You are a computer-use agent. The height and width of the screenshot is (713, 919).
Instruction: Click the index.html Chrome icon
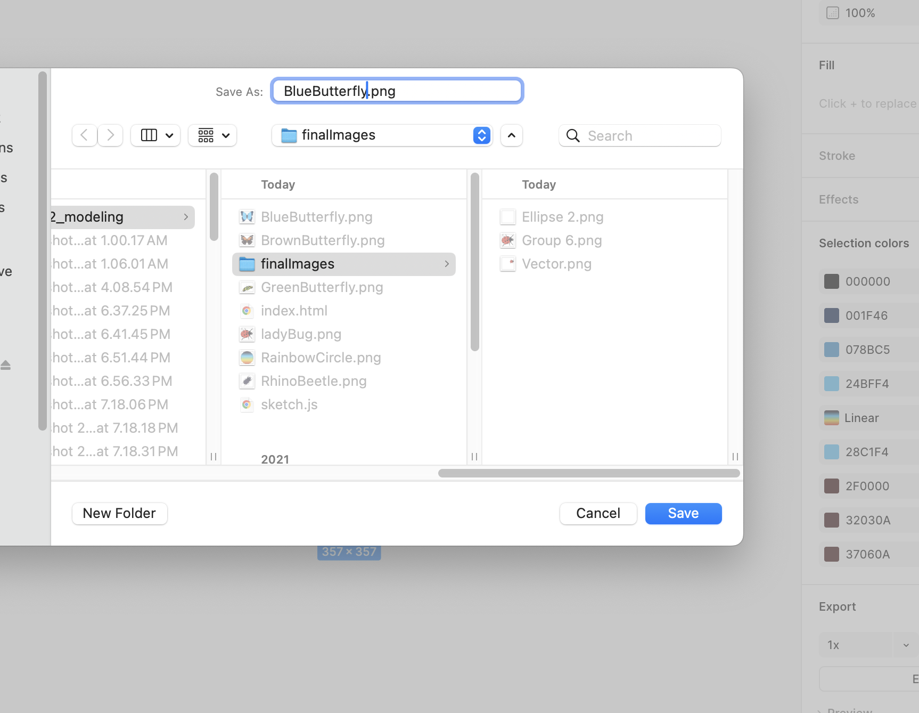pyautogui.click(x=247, y=311)
